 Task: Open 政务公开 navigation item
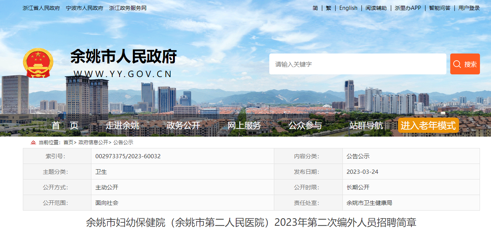tap(184, 126)
